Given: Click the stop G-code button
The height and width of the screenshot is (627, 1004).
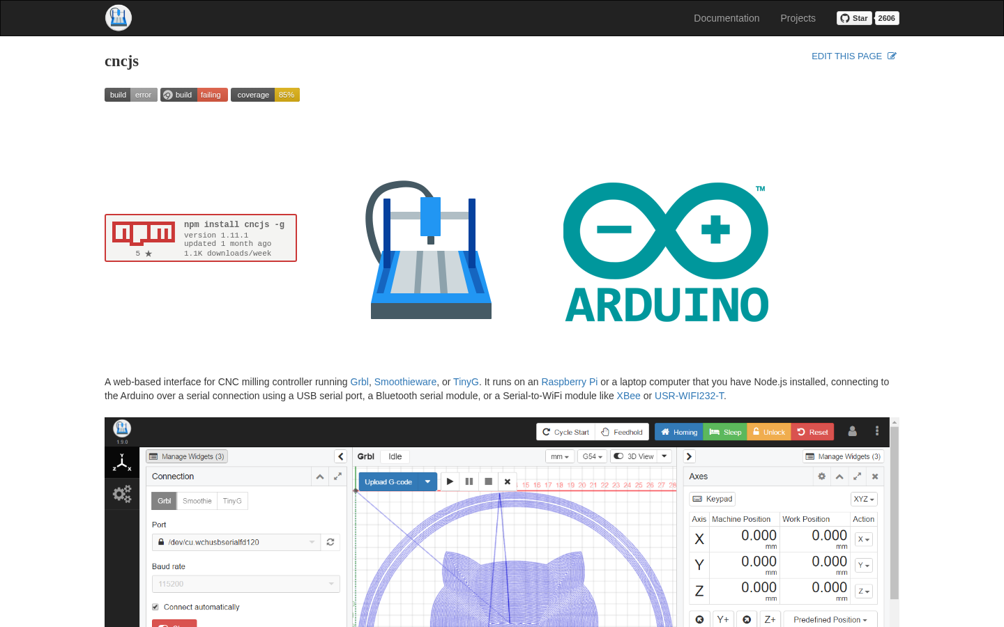Looking at the screenshot, I should (x=489, y=481).
